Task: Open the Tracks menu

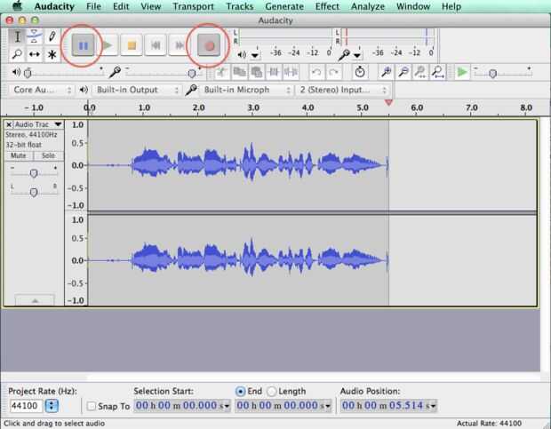Action: pyautogui.click(x=239, y=6)
